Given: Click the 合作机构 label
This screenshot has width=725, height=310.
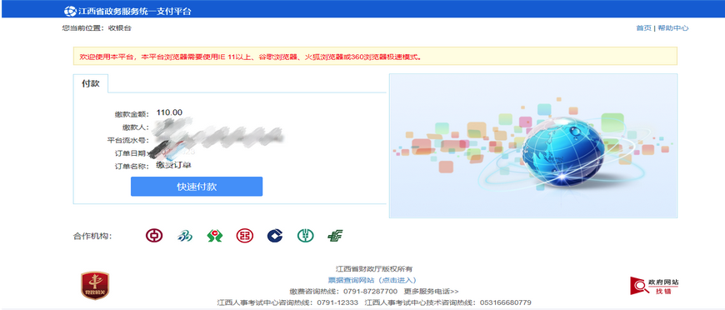Looking at the screenshot, I should 93,237.
